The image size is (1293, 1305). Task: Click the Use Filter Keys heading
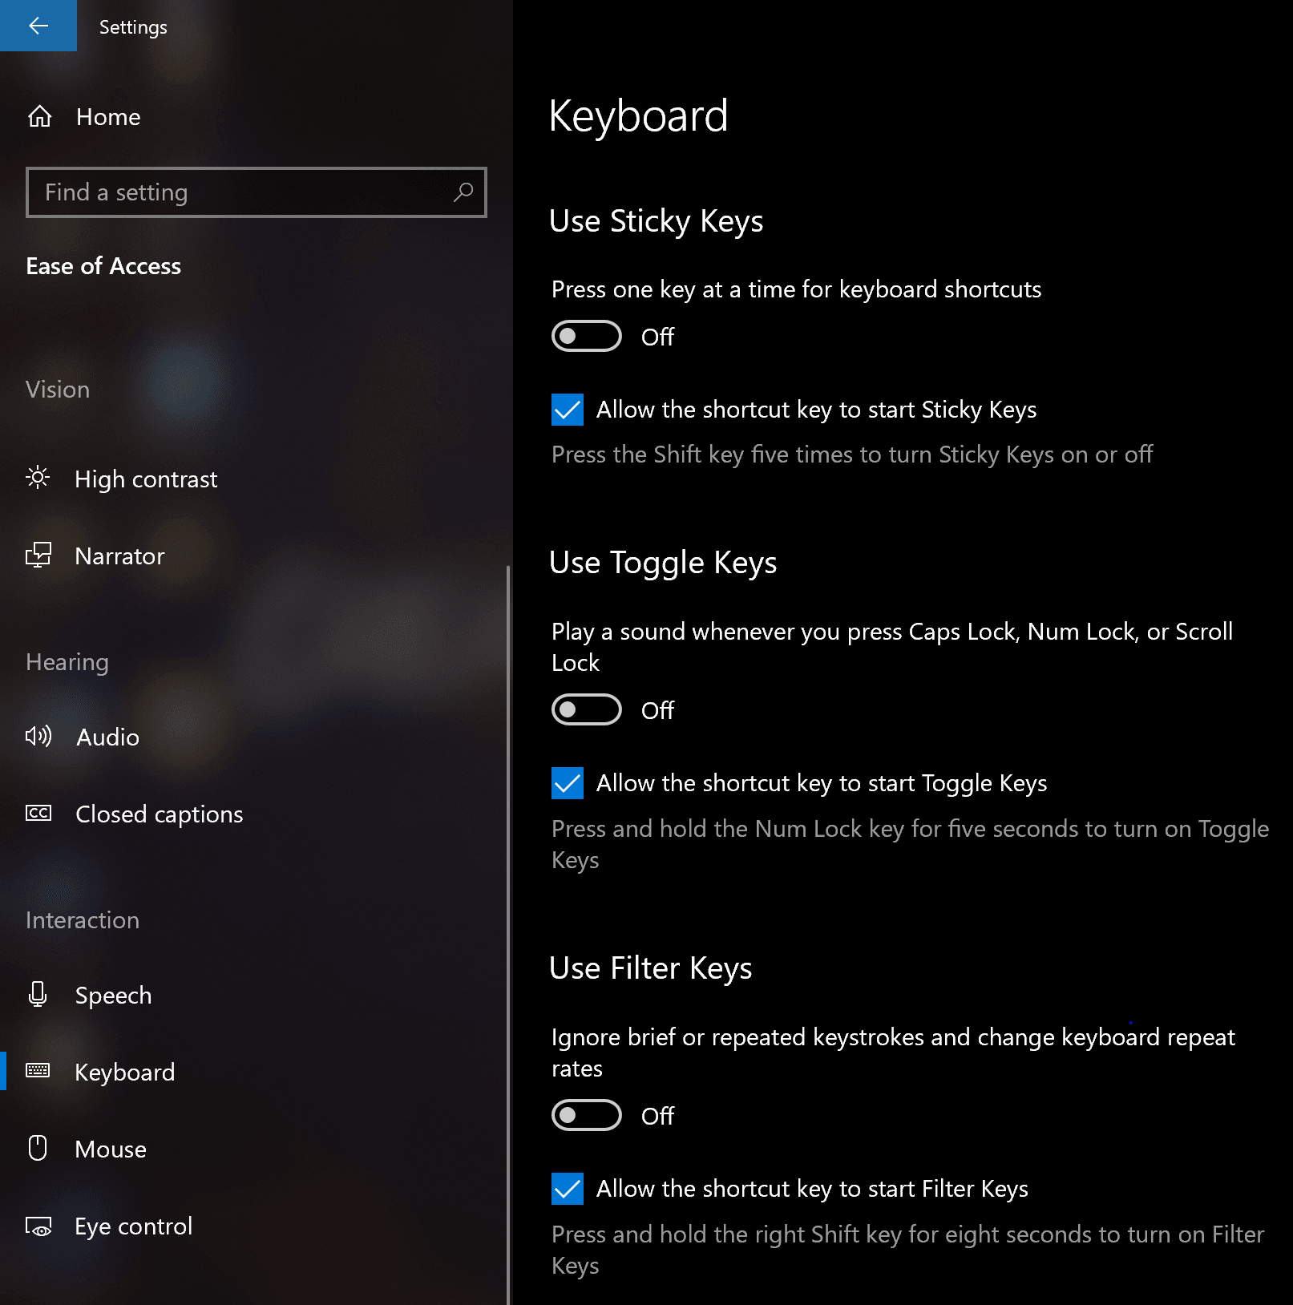[650, 968]
